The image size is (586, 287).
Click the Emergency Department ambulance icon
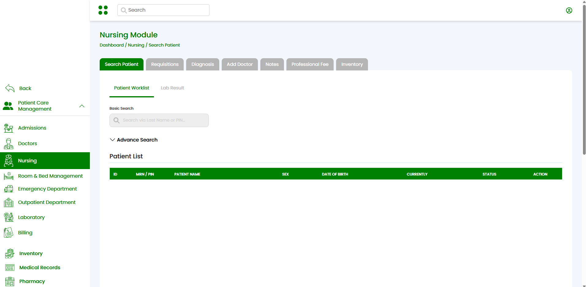(x=9, y=189)
